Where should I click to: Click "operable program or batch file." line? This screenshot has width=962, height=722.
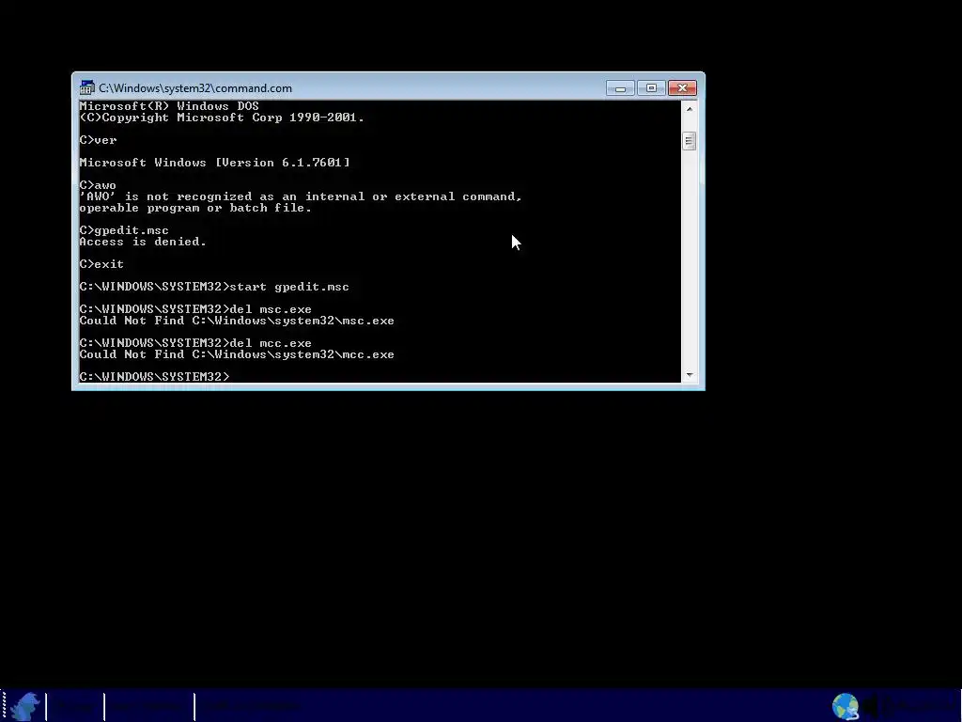(195, 208)
